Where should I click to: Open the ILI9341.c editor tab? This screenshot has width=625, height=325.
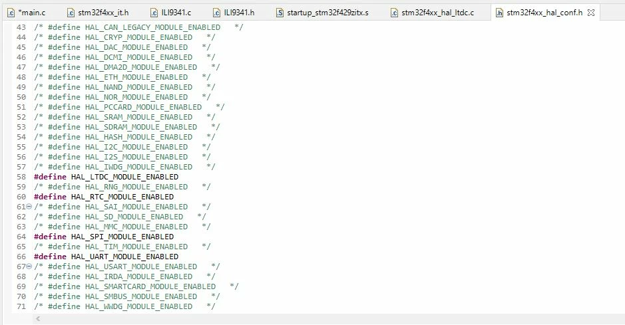coord(171,13)
